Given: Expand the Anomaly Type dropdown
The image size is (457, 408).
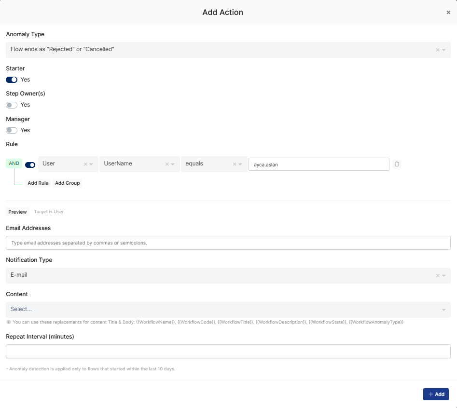Looking at the screenshot, I should pyautogui.click(x=443, y=50).
